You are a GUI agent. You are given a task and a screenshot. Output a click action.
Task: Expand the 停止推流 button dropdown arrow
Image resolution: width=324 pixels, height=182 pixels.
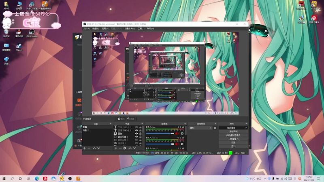tap(245, 128)
